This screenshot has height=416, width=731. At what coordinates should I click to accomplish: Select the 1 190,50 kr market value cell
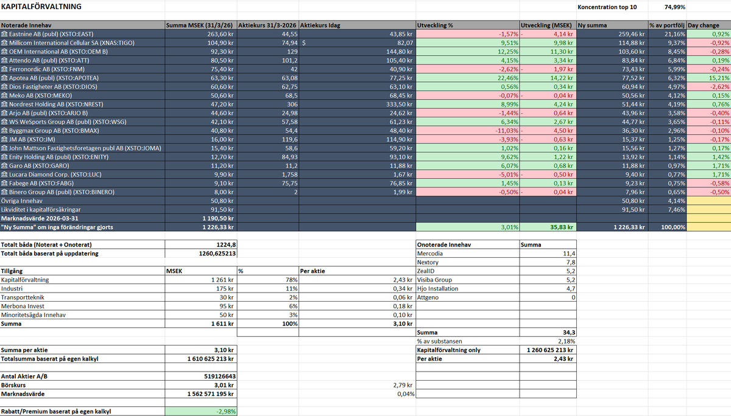(201, 218)
